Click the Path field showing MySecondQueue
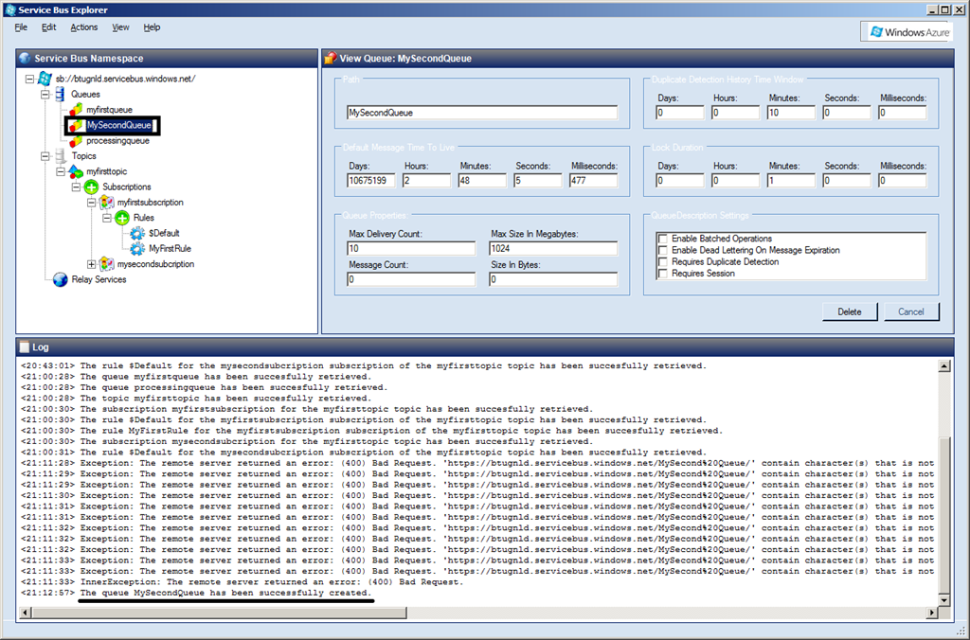Screen dimensions: 970x640 point(482,113)
